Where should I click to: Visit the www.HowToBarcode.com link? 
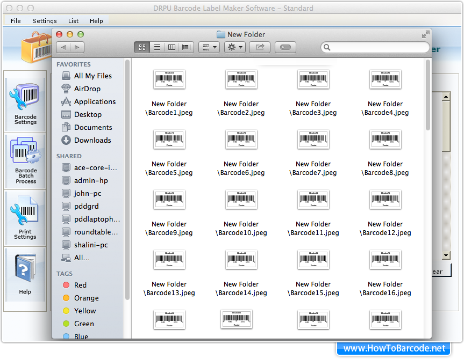[395, 348]
